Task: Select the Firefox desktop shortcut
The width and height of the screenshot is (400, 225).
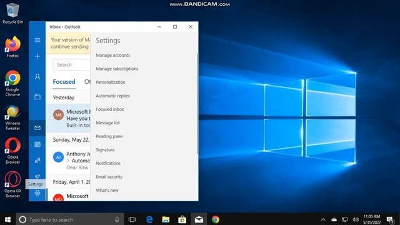Action: [12, 47]
